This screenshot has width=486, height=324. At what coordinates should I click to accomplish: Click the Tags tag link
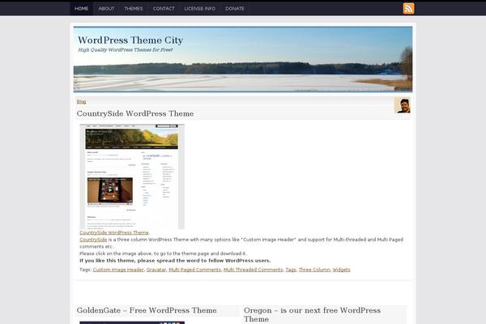pyautogui.click(x=291, y=270)
